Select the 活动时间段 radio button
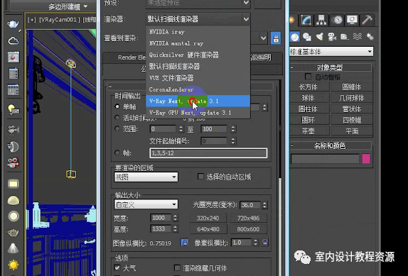This screenshot has height=276, width=408. tap(117, 118)
